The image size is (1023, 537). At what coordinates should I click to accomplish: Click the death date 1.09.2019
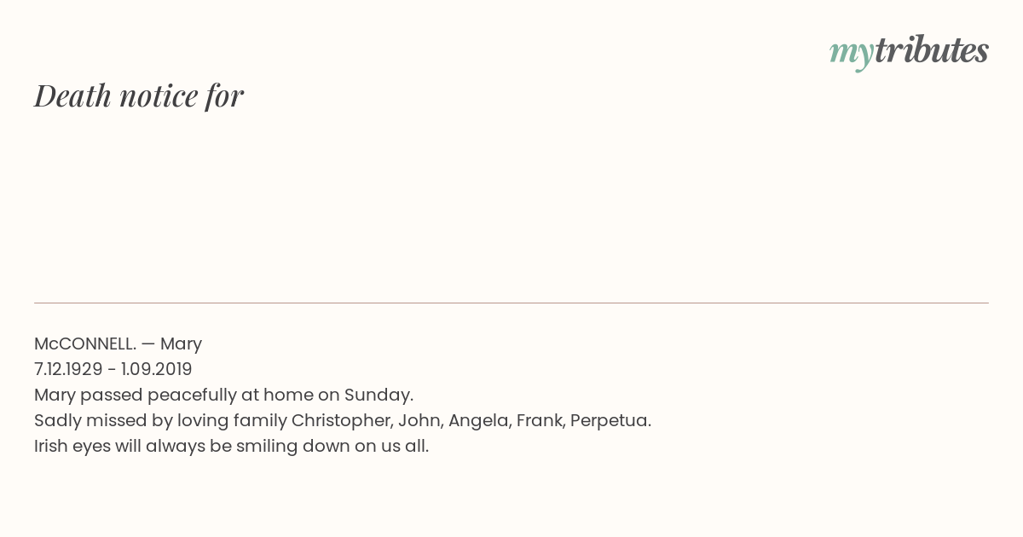tap(157, 369)
